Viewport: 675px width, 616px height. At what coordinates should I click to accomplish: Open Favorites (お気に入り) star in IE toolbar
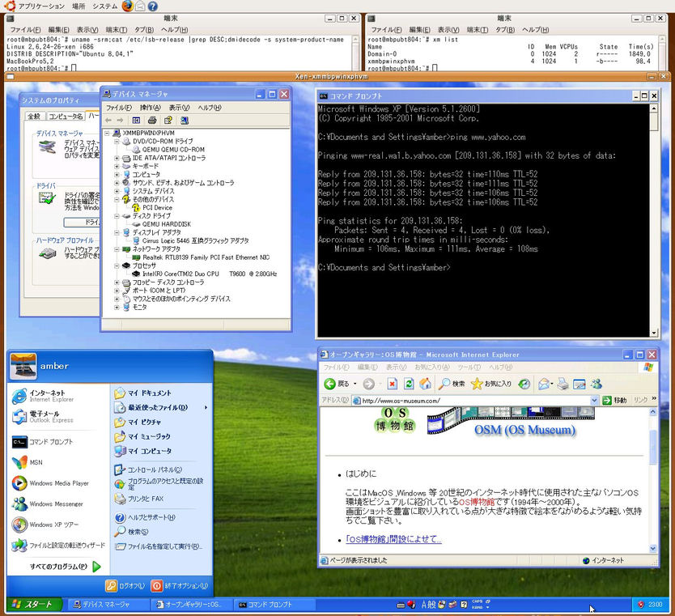[x=491, y=384]
